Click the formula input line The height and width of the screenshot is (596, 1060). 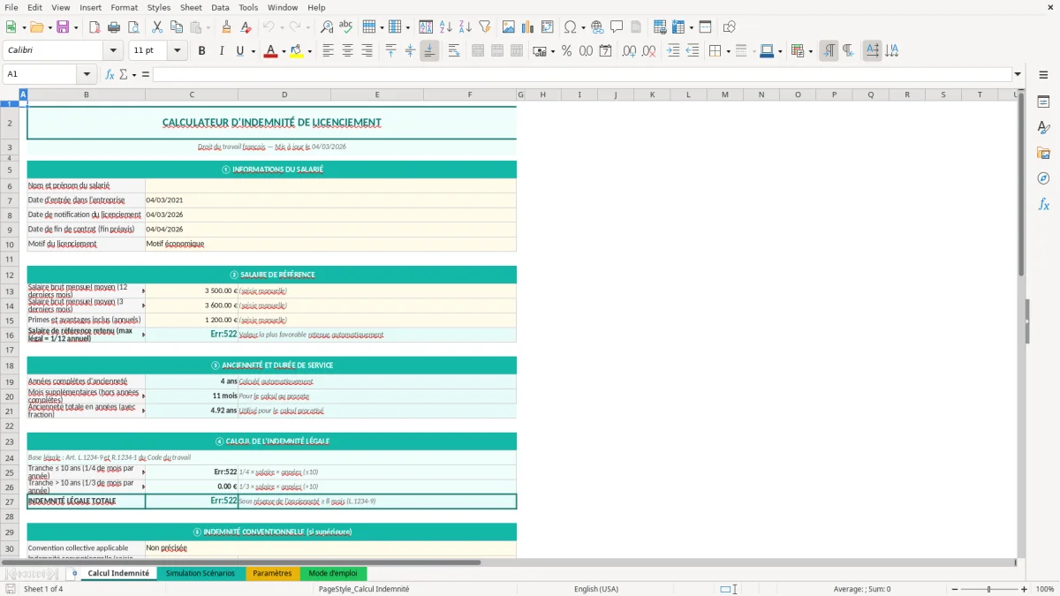click(581, 74)
